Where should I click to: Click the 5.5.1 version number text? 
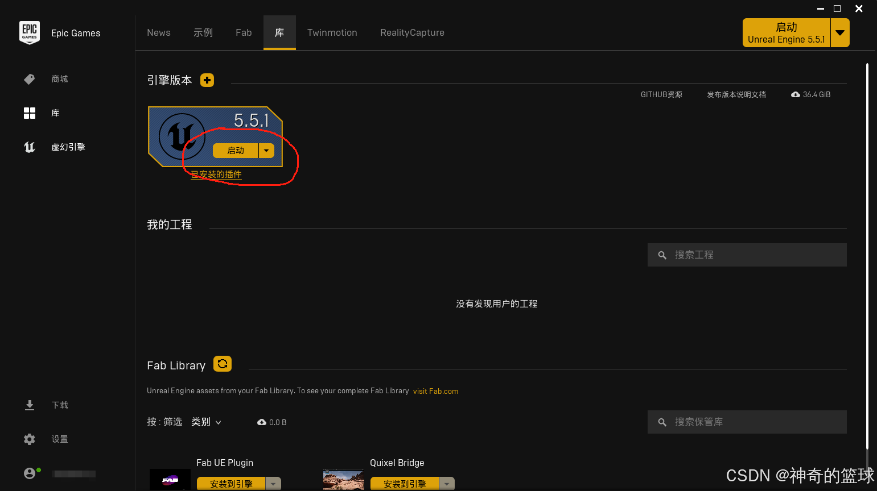[251, 120]
